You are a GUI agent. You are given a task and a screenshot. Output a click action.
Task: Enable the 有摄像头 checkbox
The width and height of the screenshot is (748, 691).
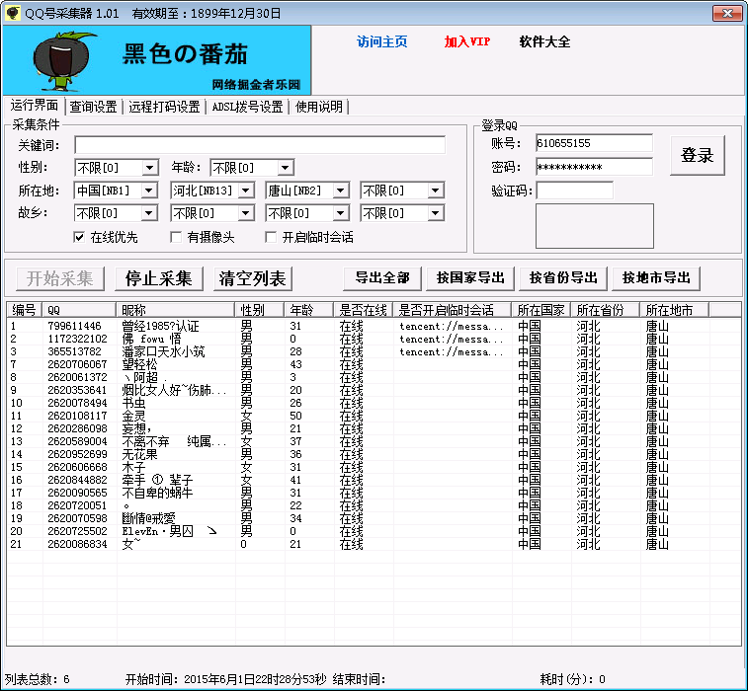point(176,237)
